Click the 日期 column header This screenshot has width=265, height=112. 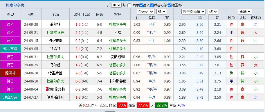click(x=31, y=14)
